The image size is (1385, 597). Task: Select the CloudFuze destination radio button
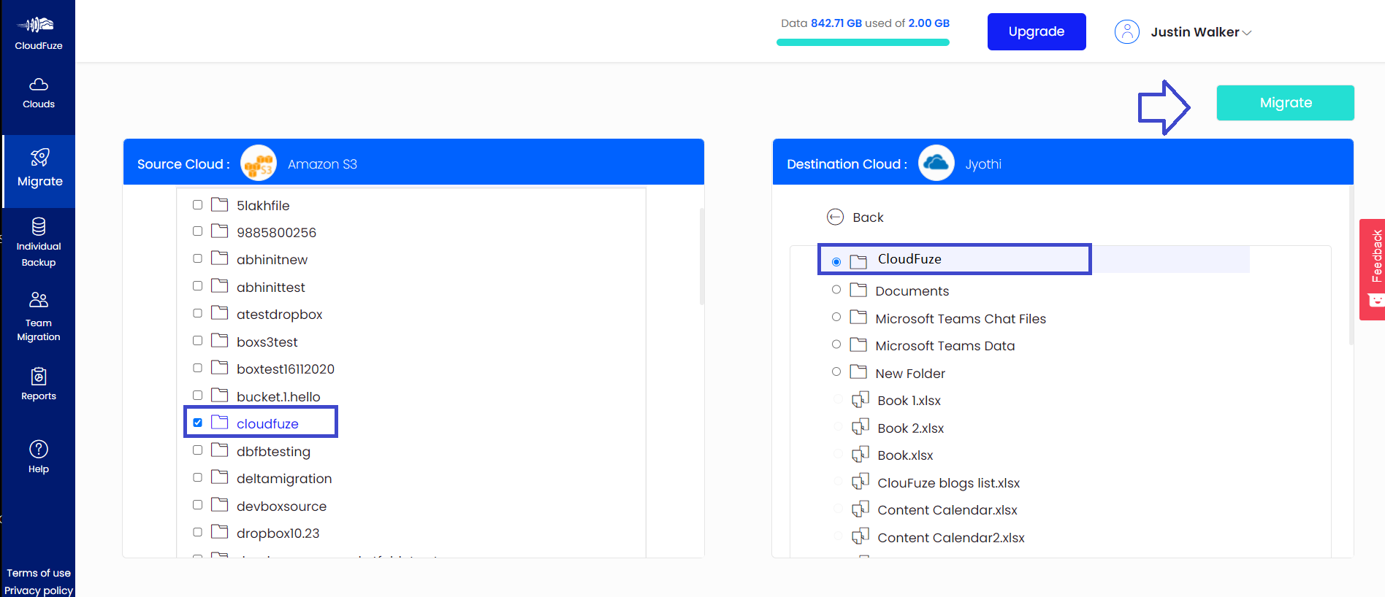coord(836,262)
